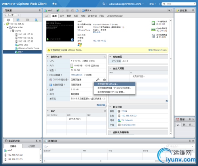
Task: Open the Configure tab
Action: (69, 16)
